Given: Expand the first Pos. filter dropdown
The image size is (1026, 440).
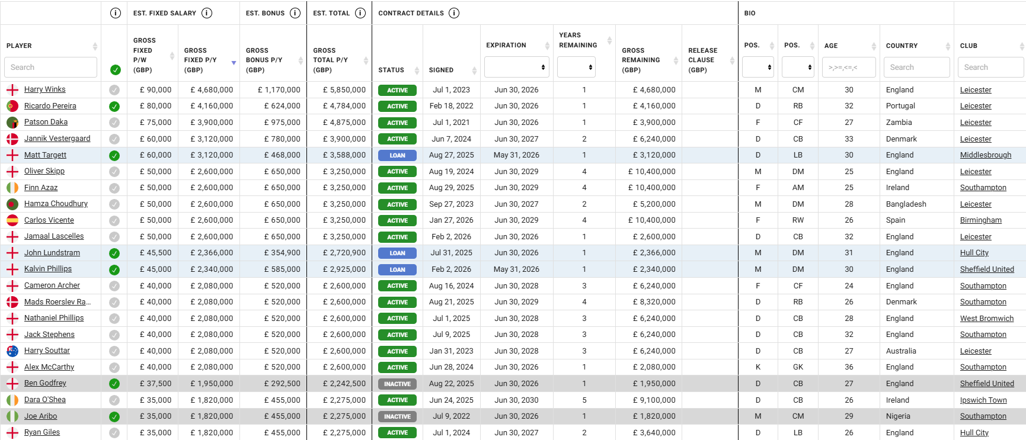Looking at the screenshot, I should (x=758, y=68).
